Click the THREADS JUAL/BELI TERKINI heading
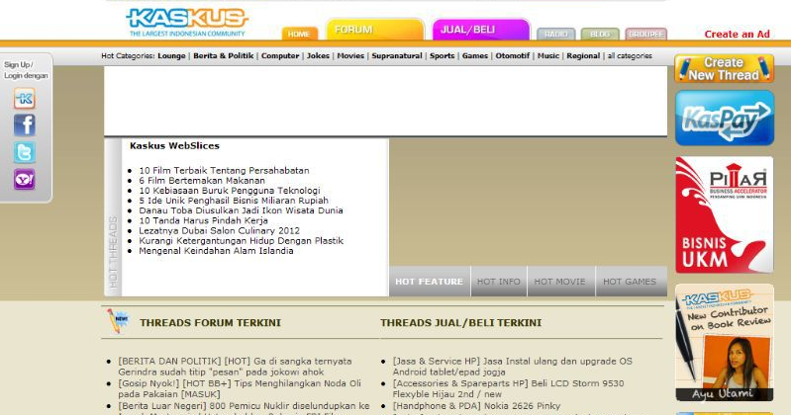 tap(461, 323)
